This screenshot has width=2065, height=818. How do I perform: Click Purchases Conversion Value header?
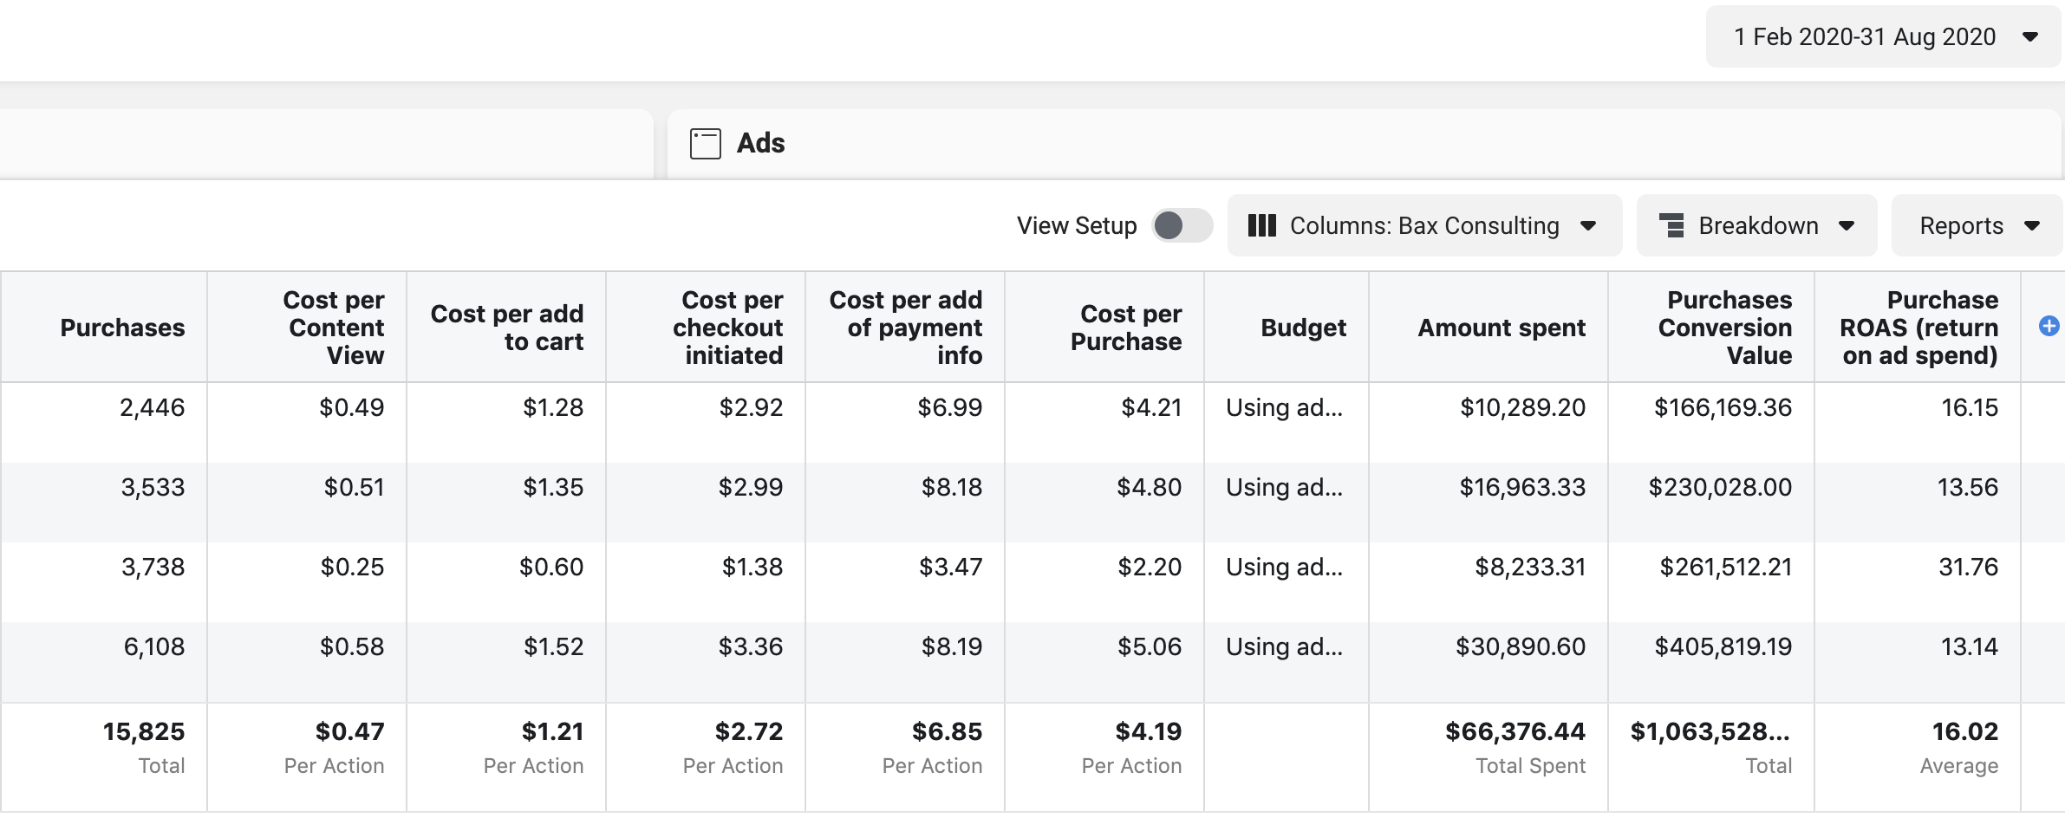click(x=1724, y=328)
